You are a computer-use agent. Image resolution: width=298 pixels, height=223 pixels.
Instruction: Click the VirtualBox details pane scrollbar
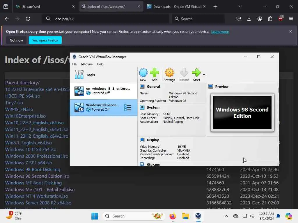click(278, 90)
